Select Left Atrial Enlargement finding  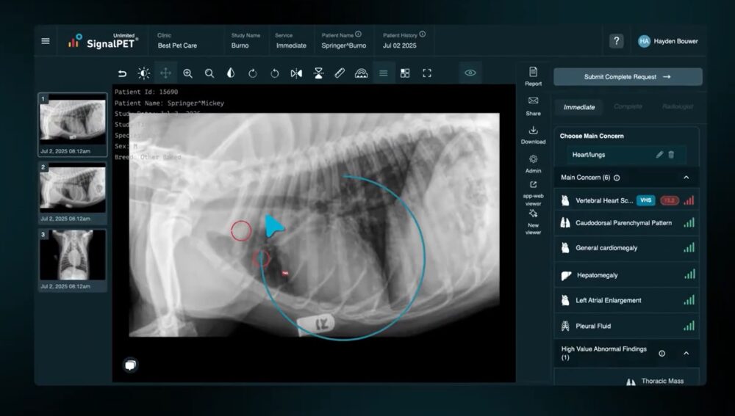point(627,300)
